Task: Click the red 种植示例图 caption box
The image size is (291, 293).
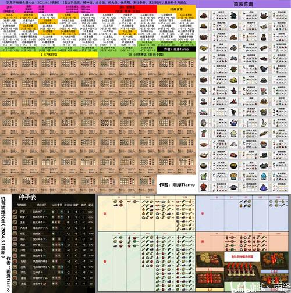Action: 242,256
